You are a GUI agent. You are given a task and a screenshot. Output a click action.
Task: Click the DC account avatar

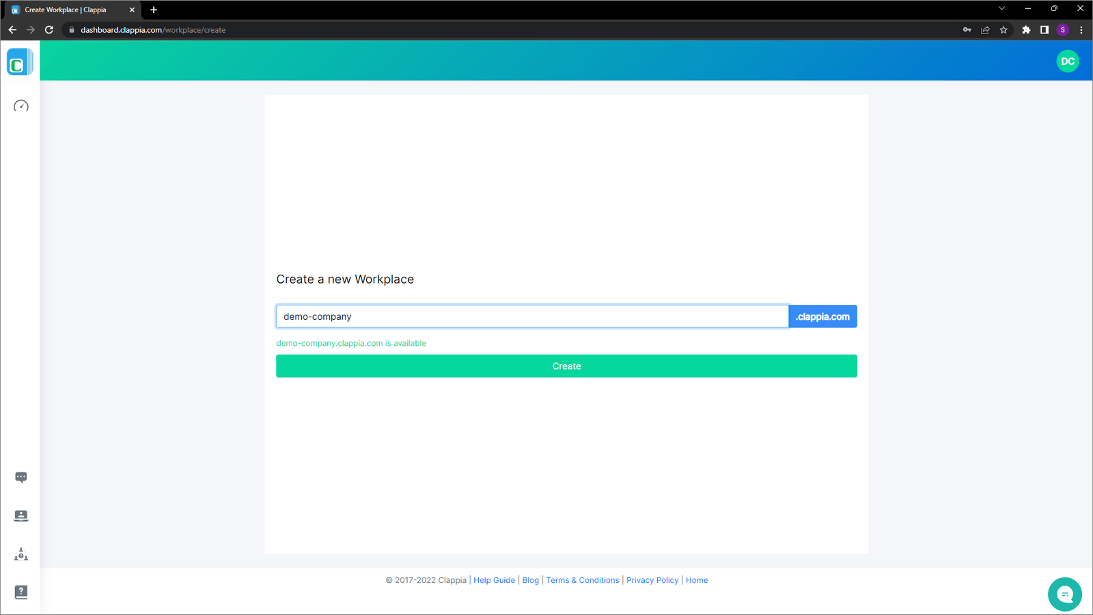tap(1068, 61)
